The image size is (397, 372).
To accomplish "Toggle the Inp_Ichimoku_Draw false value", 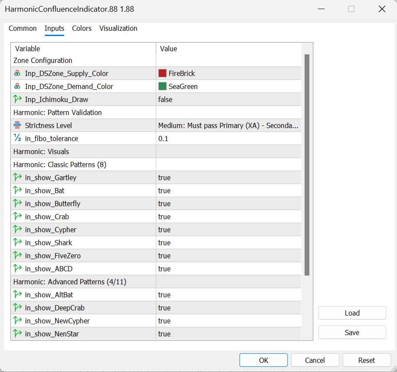I will tap(228, 99).
